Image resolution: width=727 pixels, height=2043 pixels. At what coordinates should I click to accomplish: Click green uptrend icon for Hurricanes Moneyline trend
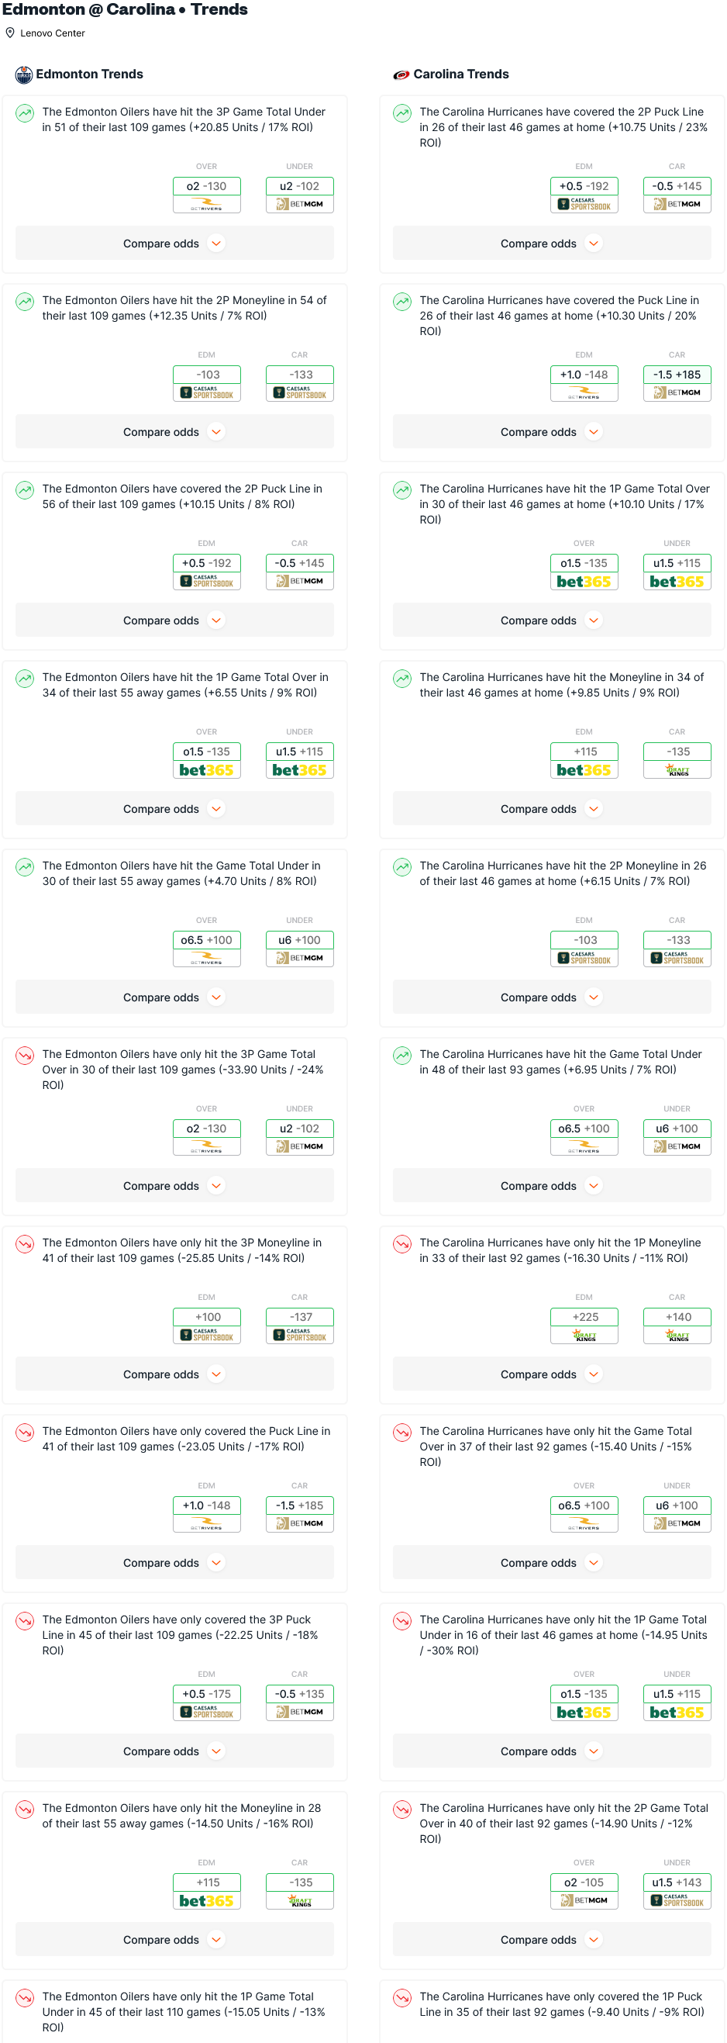[403, 679]
